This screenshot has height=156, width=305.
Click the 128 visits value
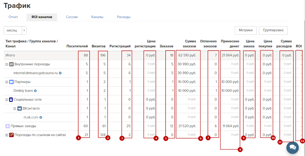tap(103, 135)
